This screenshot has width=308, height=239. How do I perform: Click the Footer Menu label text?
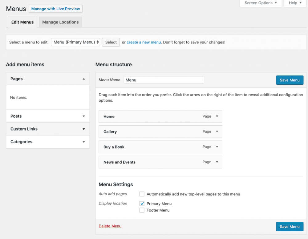(x=158, y=210)
